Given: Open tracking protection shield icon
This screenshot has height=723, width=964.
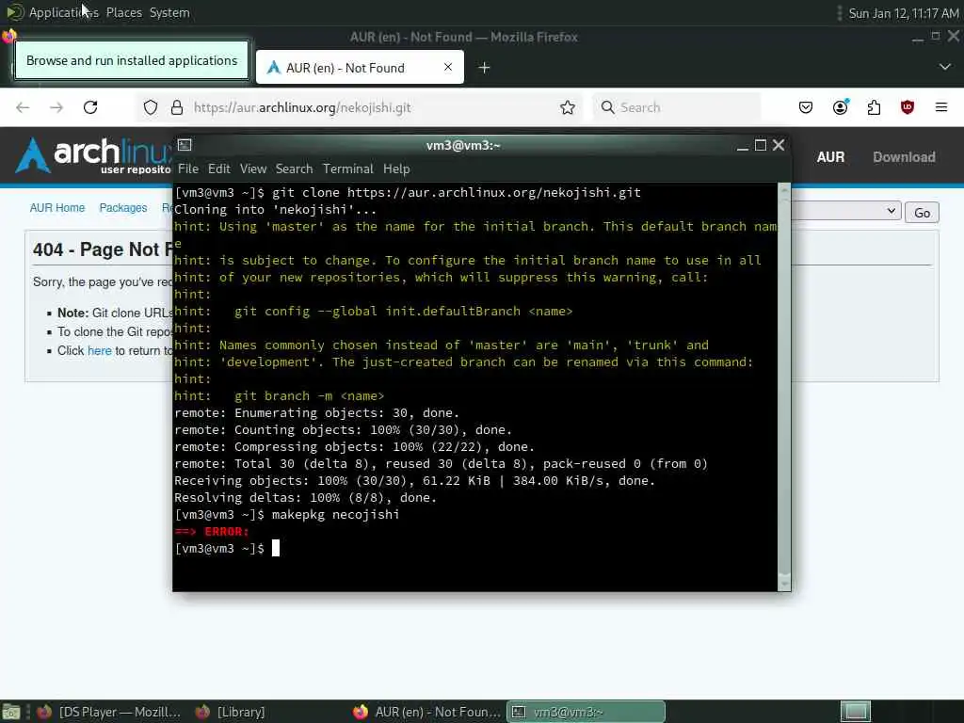Looking at the screenshot, I should (x=151, y=107).
